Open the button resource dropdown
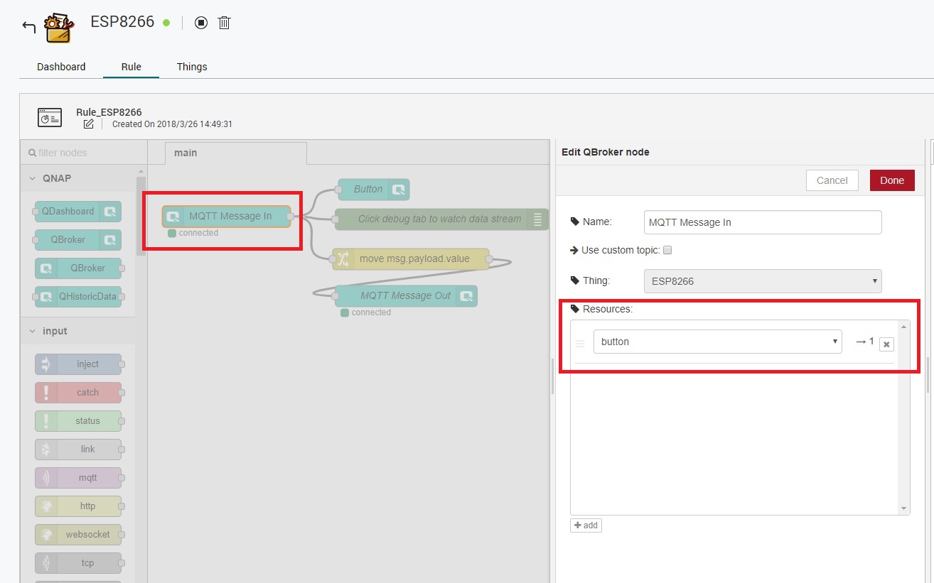Viewport: 934px width, 583px height. [x=718, y=342]
